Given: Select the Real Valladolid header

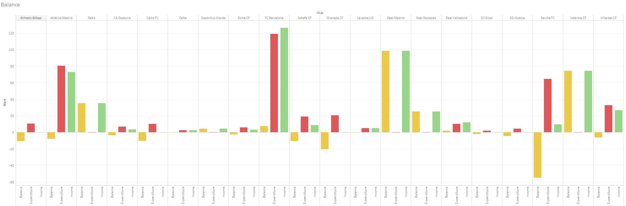Looking at the screenshot, I should click(x=457, y=18).
